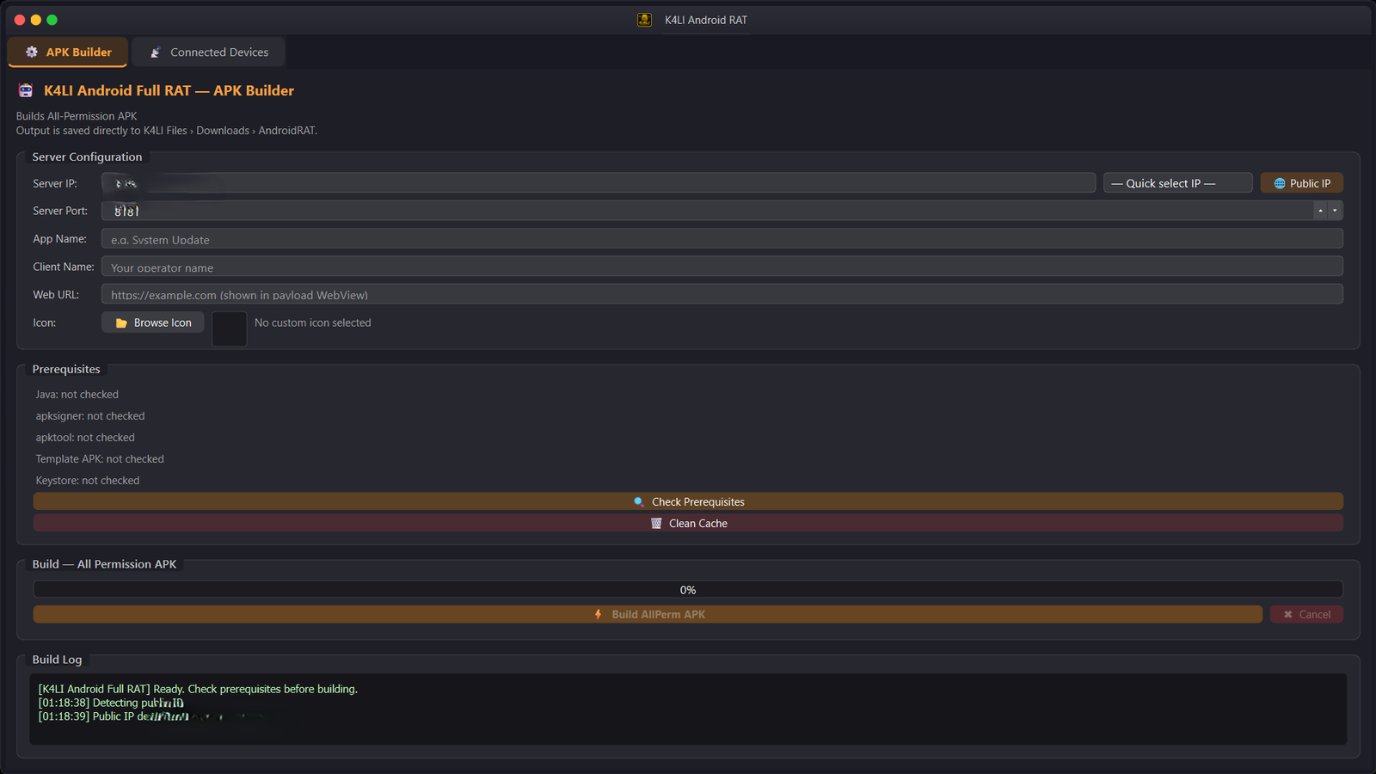Click the 'apktool: not checked' status line
1376x774 pixels.
click(x=85, y=438)
